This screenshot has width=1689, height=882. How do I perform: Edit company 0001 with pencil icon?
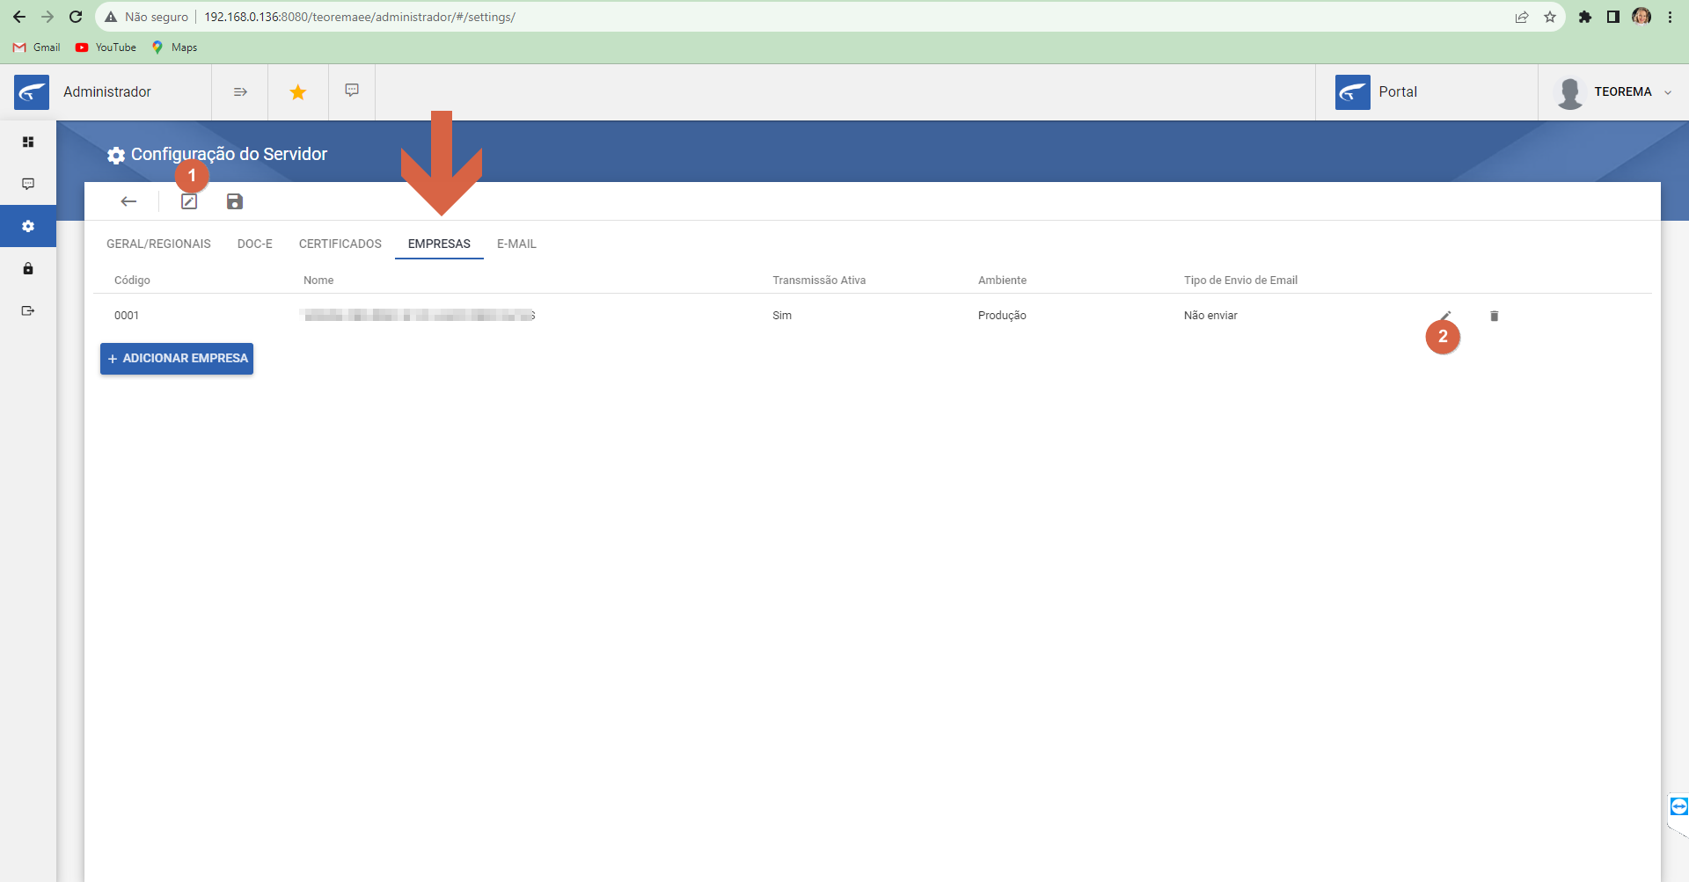(1445, 316)
